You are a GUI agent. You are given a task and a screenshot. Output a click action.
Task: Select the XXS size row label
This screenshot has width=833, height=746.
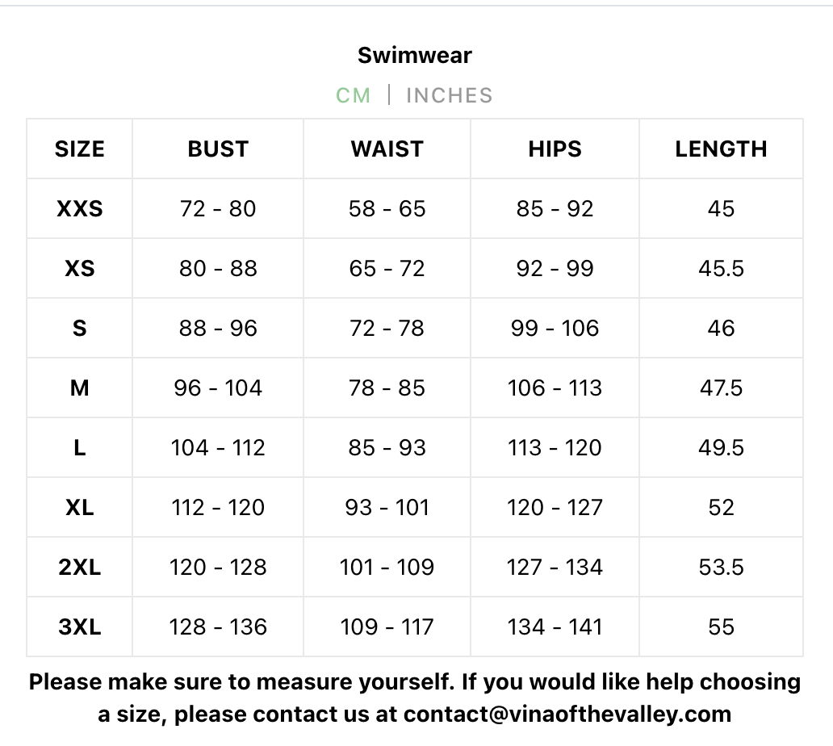[x=80, y=209]
